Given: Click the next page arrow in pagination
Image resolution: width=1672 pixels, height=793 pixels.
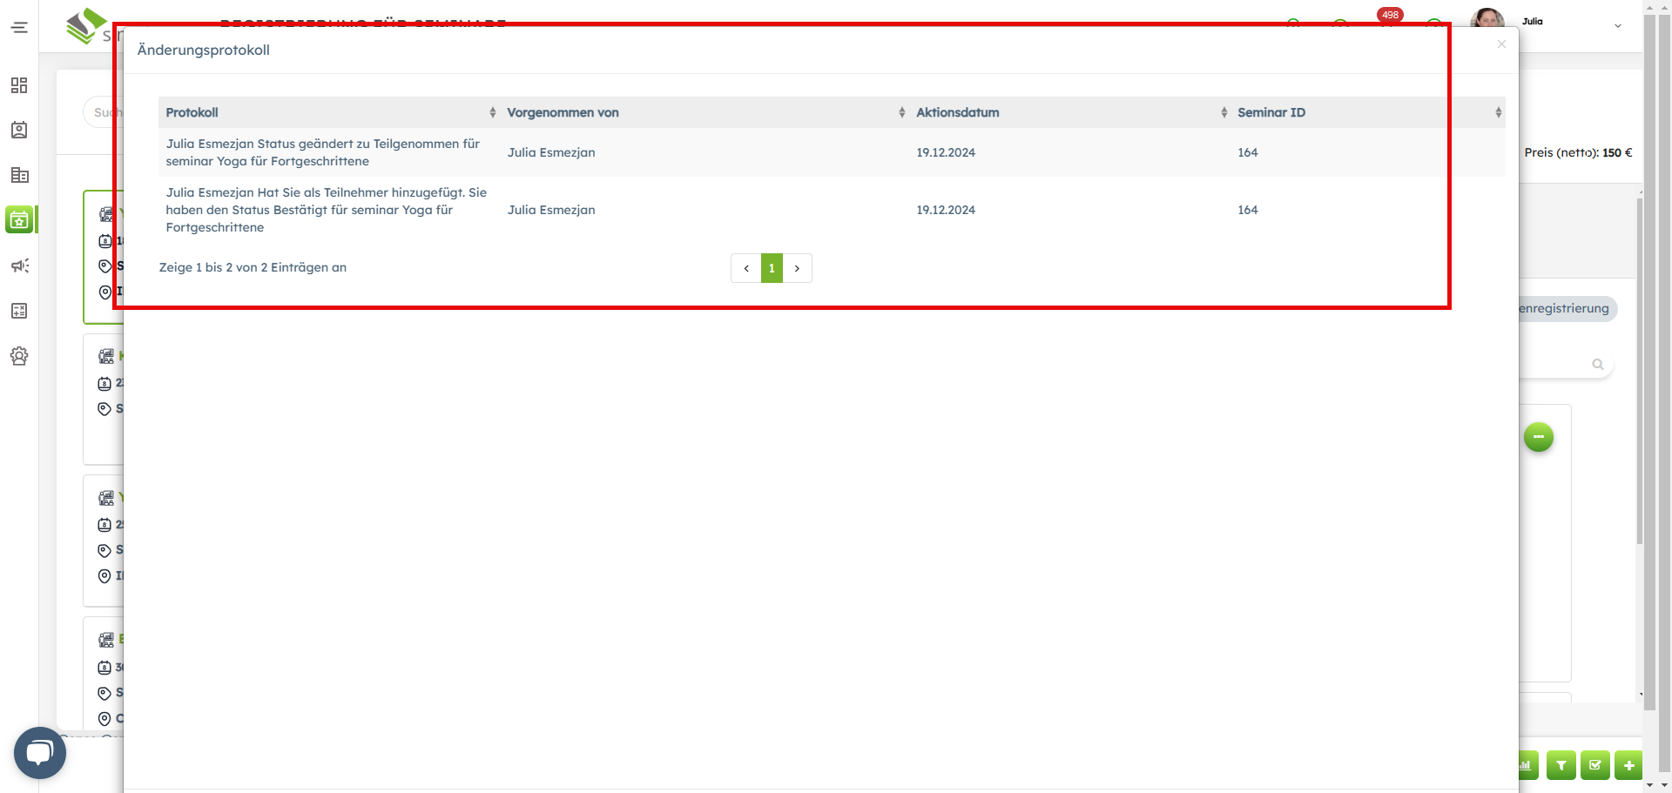Looking at the screenshot, I should tap(797, 268).
